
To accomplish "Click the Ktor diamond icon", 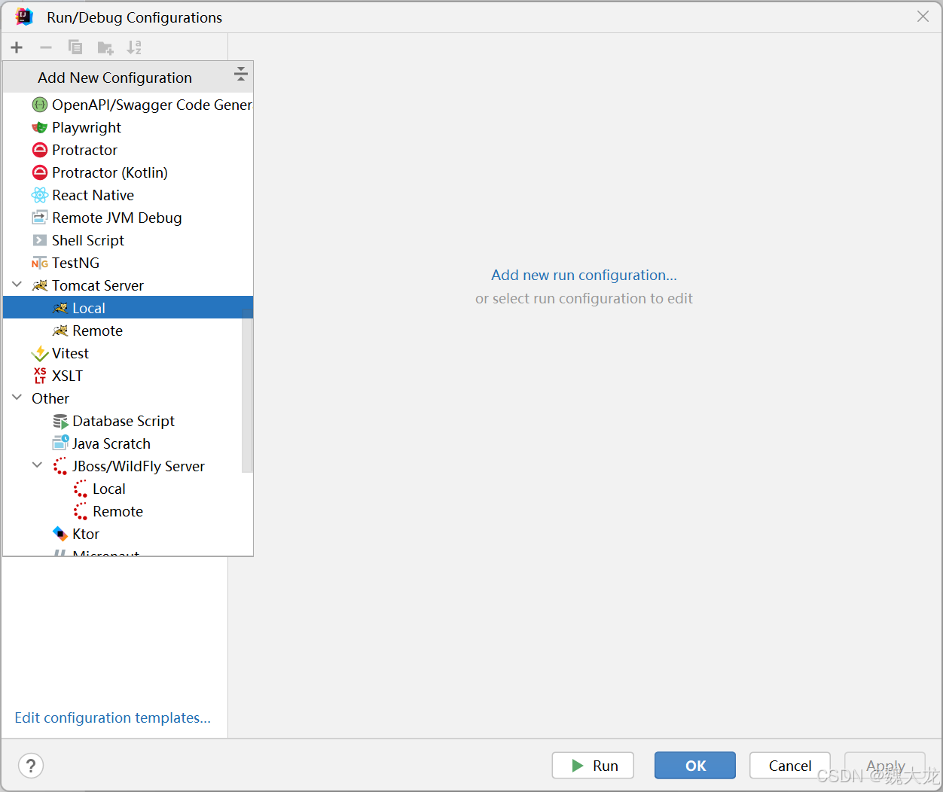I will (60, 534).
